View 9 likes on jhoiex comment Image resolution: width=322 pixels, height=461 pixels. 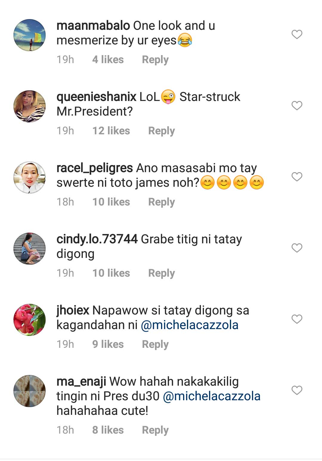click(108, 344)
